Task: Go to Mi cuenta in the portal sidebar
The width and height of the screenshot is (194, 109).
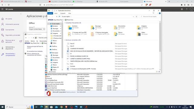Action: (x=9, y=19)
